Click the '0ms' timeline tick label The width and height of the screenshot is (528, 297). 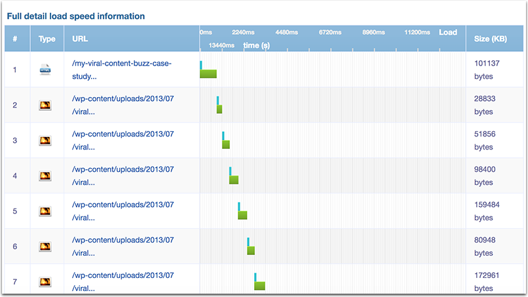(x=206, y=32)
